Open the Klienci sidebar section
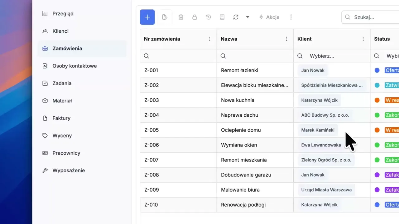The height and width of the screenshot is (224, 399). [60, 31]
